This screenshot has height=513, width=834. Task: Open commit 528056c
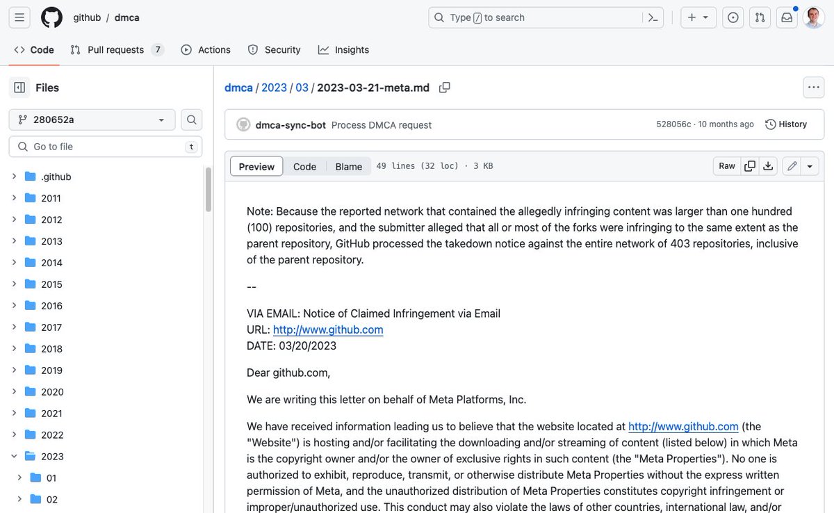point(673,124)
